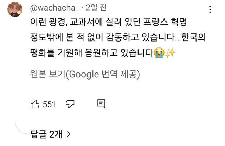Open the three-dot comment options menu
The image size is (225, 146).
[210, 9]
